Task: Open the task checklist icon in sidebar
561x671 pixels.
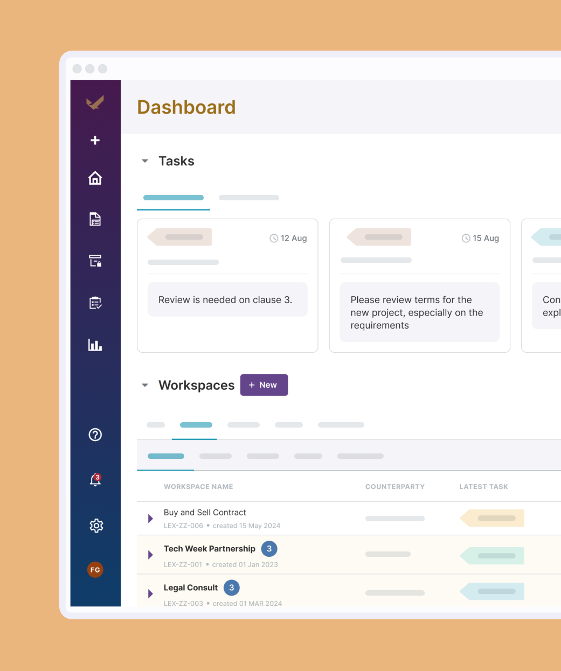Action: [95, 303]
